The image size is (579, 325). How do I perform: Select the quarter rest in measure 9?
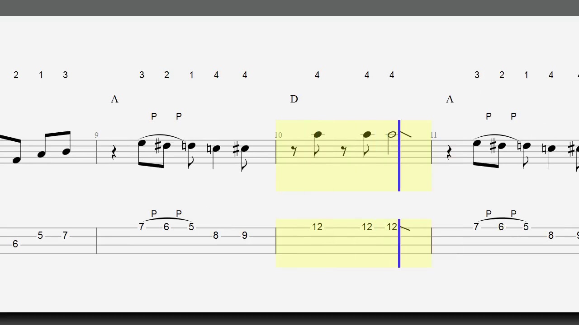(114, 153)
